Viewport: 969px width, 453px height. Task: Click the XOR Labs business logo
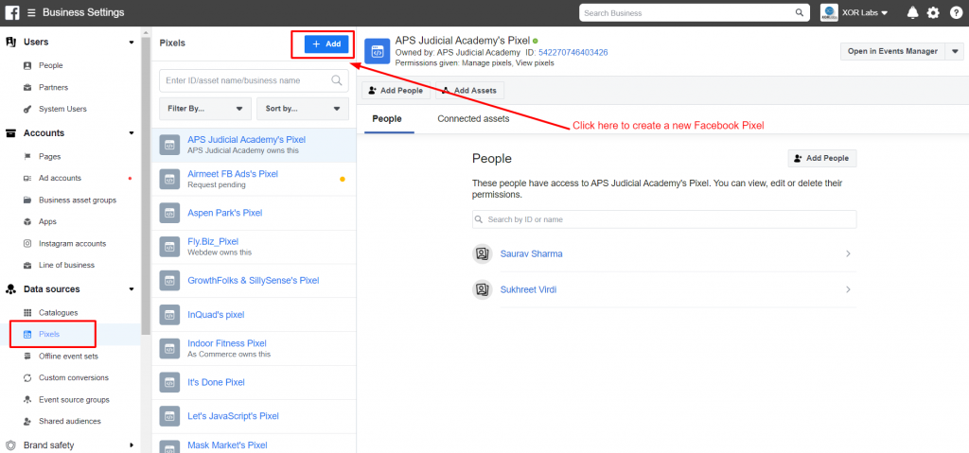point(829,13)
